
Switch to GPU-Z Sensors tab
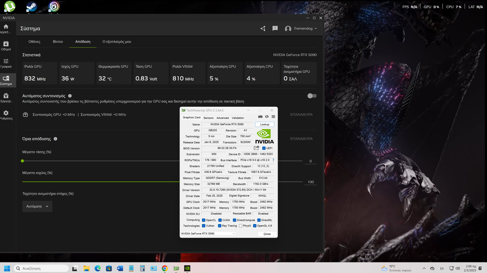[208, 118]
